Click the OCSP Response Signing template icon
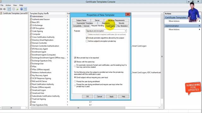 click(x=31, y=78)
